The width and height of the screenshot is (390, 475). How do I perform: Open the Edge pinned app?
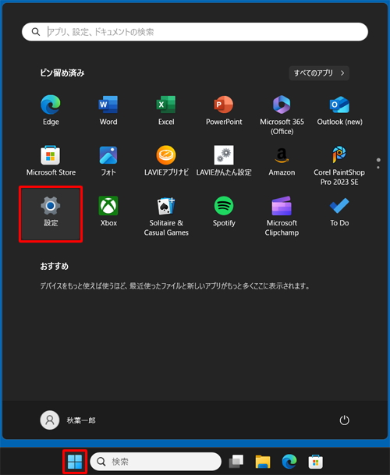[51, 110]
